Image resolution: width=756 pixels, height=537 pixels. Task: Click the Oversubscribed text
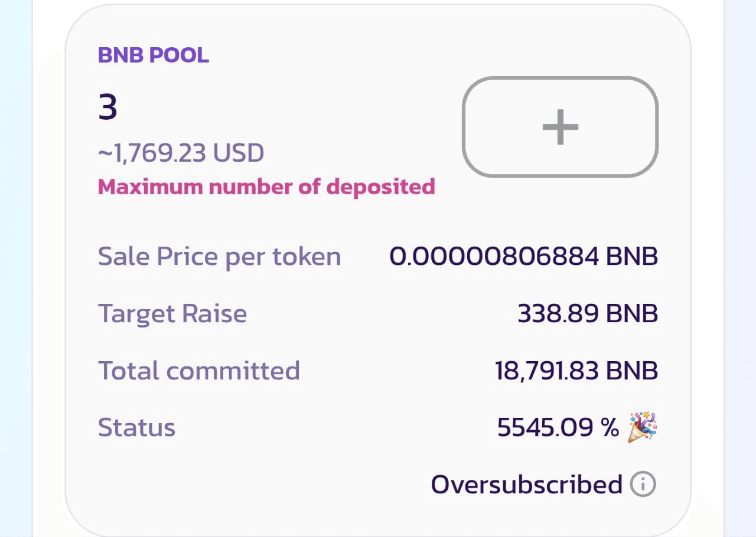coord(526,484)
